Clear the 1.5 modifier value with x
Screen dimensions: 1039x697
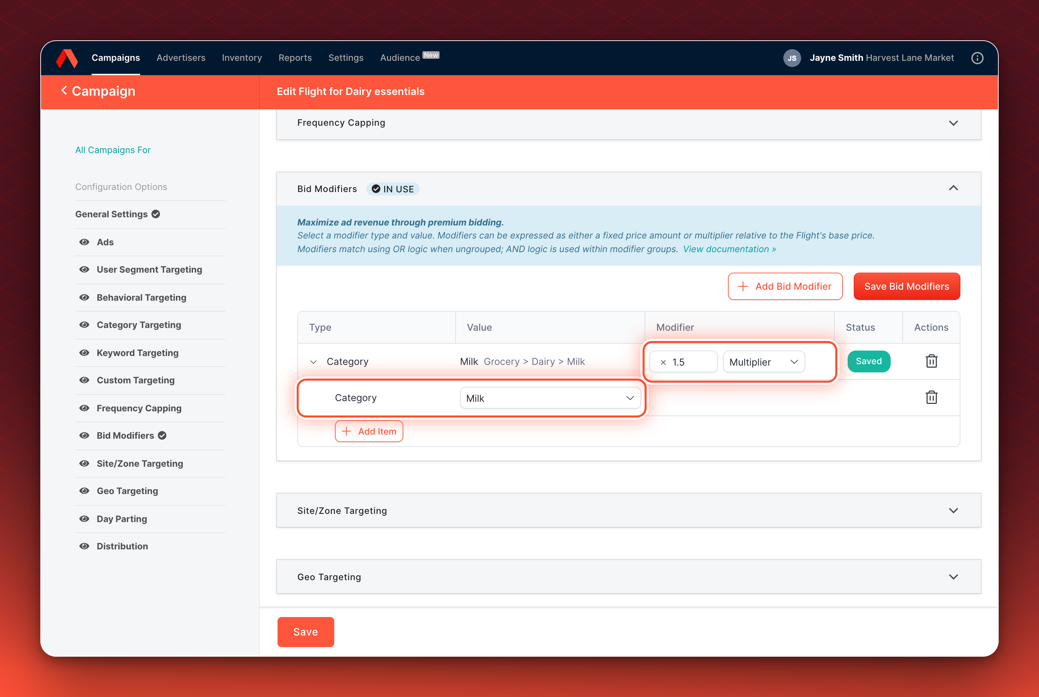pyautogui.click(x=663, y=362)
